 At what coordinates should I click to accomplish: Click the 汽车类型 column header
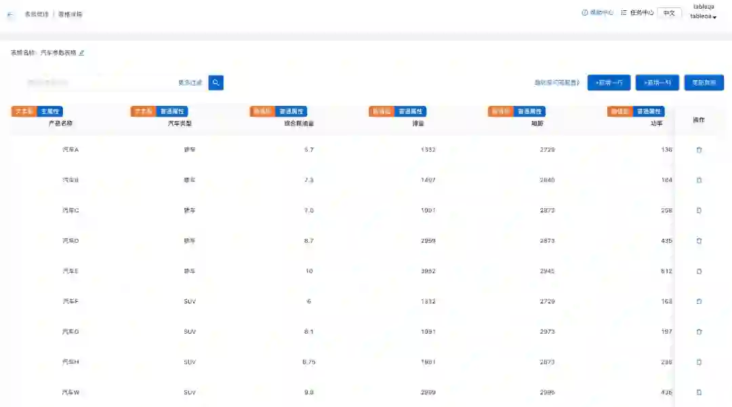click(180, 124)
